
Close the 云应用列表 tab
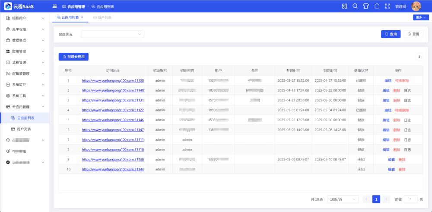(x=82, y=17)
